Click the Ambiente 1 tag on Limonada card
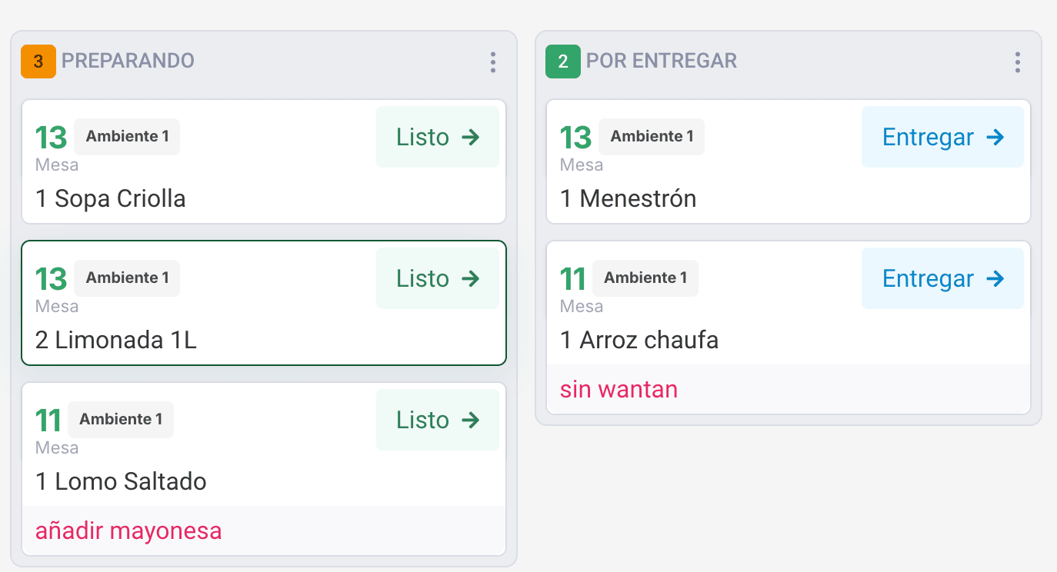The image size is (1057, 572). coord(127,278)
